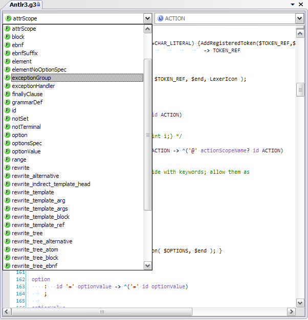Select elementNoOptionSpec in the list
Viewport: 308px width, 320px height.
pyautogui.click(x=74, y=70)
